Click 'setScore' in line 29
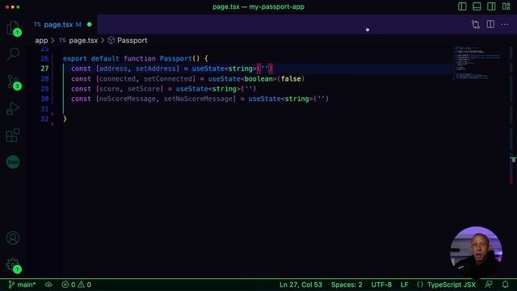The height and width of the screenshot is (291, 517). coord(144,89)
